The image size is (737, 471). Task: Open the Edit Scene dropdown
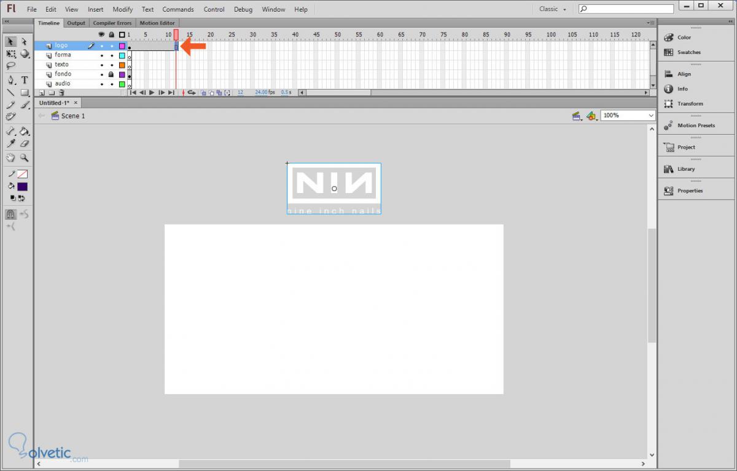(577, 116)
